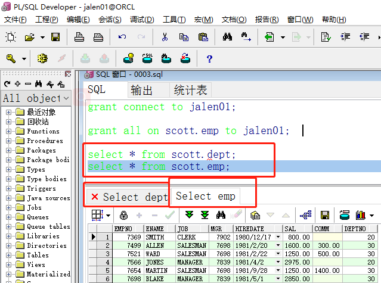Click the lock icon in result grid toolbar

point(123,215)
